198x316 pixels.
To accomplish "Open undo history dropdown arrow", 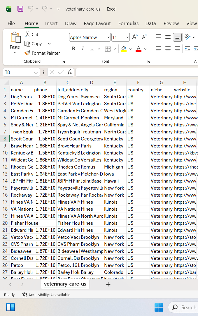I will pyautogui.click(x=37, y=9).
